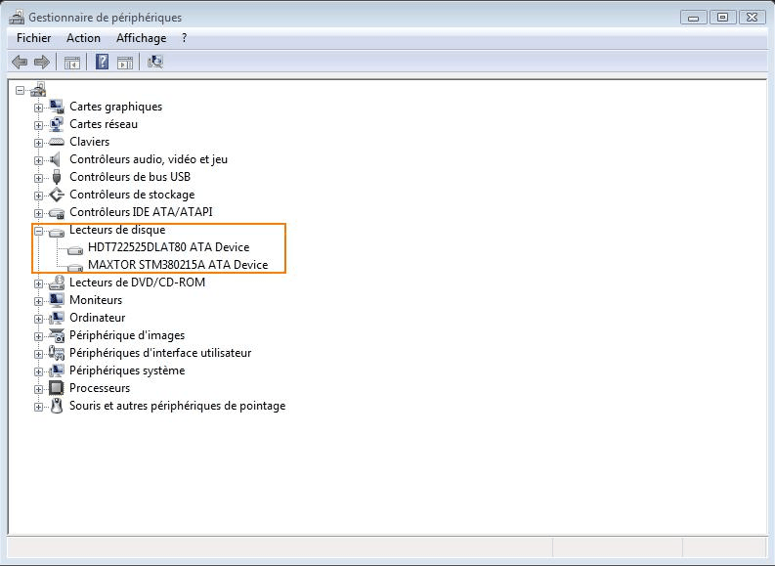Expand Moniteurs category

[x=38, y=301]
